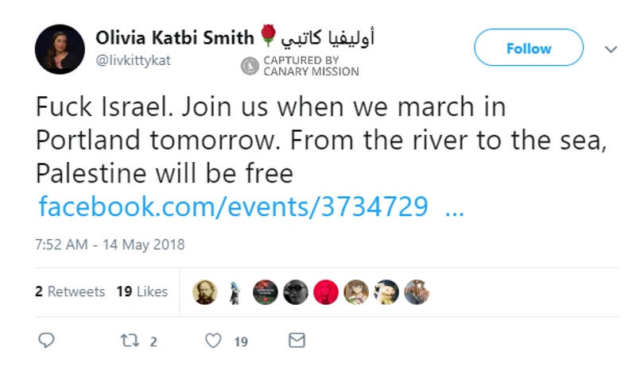The height and width of the screenshot is (370, 636).
Task: Click the solid red liker avatar
Action: tap(326, 291)
